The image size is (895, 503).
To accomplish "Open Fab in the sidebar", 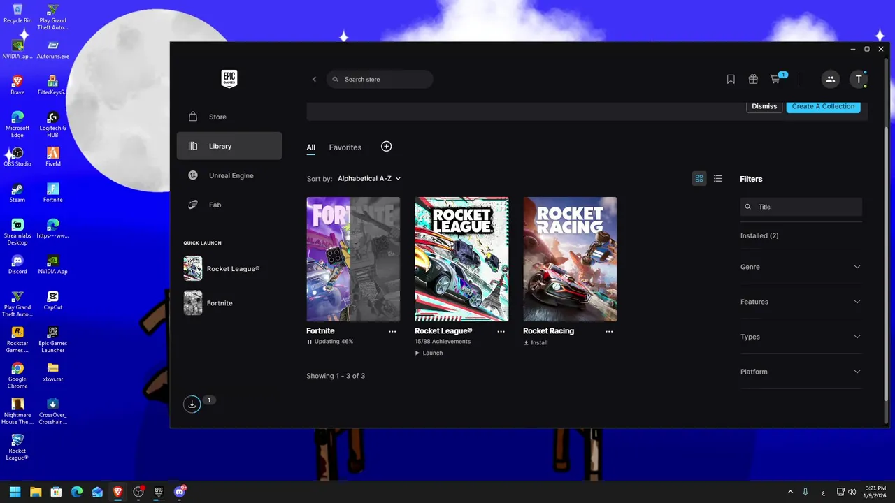I will [229, 205].
